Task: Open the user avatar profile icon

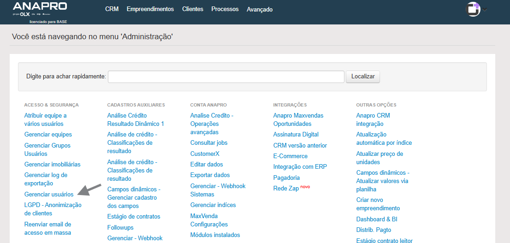Action: [x=473, y=9]
